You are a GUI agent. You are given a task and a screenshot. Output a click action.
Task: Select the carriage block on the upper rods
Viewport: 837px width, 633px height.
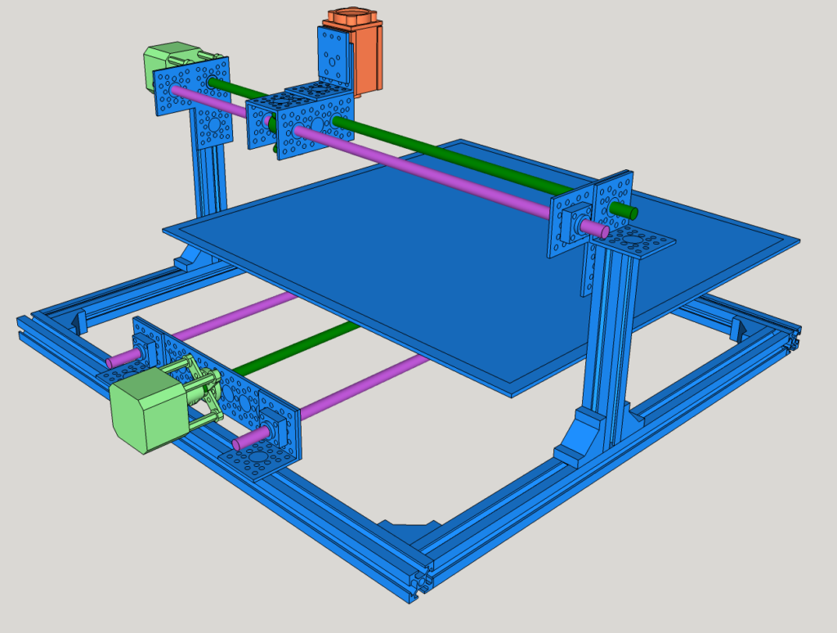300,121
